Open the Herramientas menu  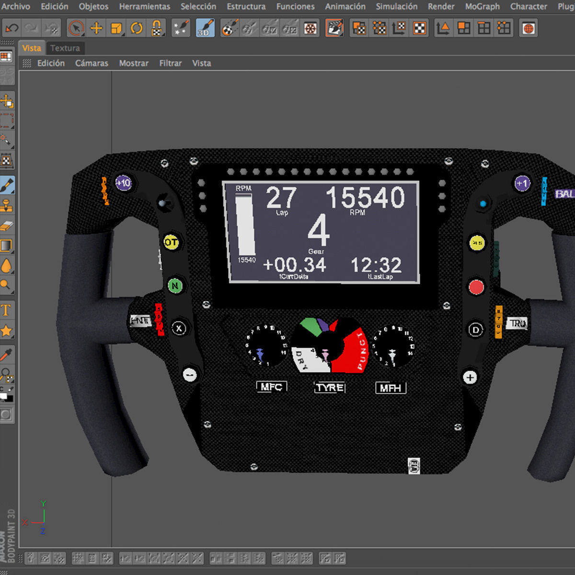point(144,6)
